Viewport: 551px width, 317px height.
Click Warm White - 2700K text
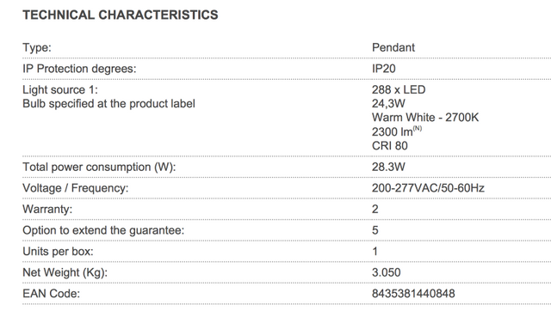425,118
